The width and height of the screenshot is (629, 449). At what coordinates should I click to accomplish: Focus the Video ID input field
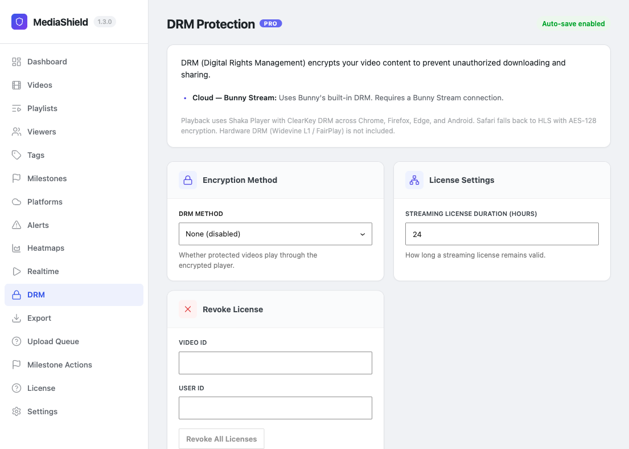275,363
